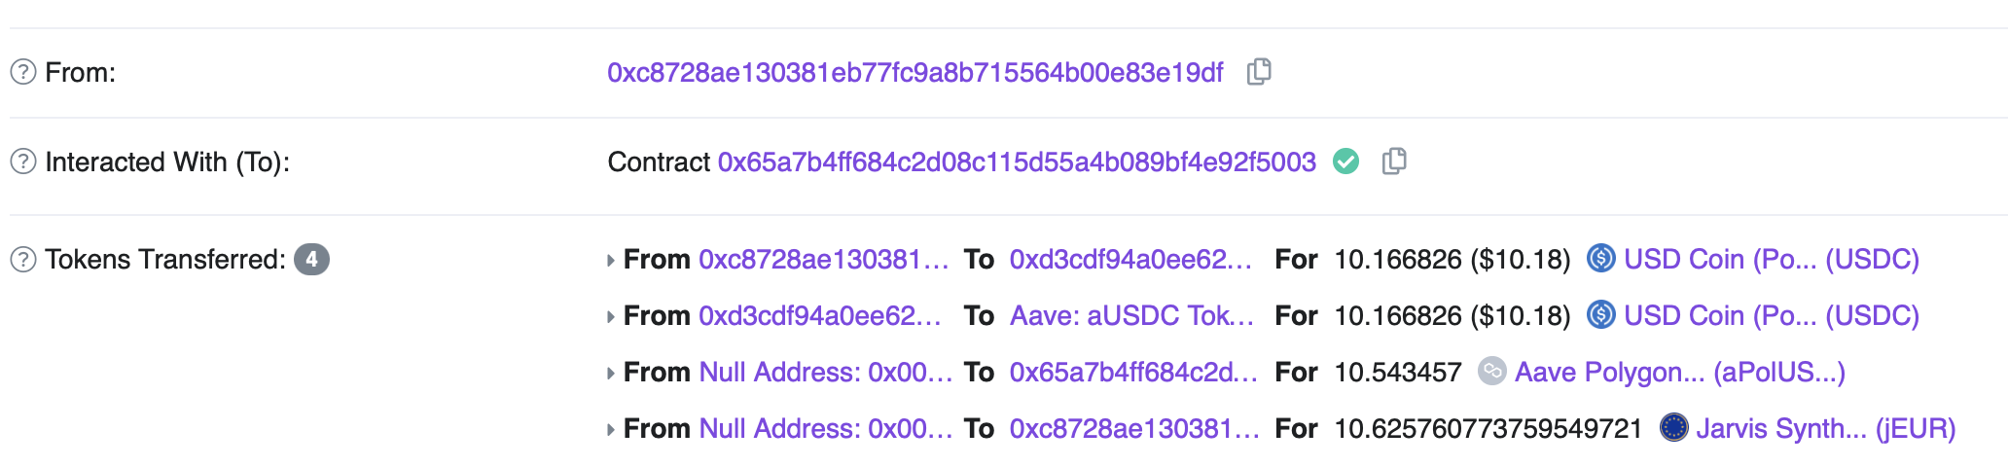Copy the contract address to clipboard
This screenshot has height=467, width=2008.
tap(1394, 162)
